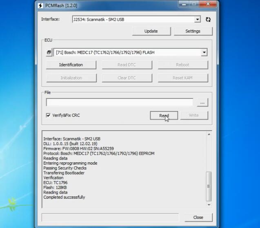Click the 'Flash: 128KB' log line
This screenshot has height=228, width=260.
click(x=55, y=188)
